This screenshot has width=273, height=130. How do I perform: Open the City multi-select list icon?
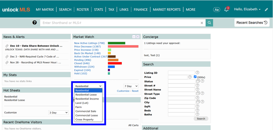click(198, 102)
